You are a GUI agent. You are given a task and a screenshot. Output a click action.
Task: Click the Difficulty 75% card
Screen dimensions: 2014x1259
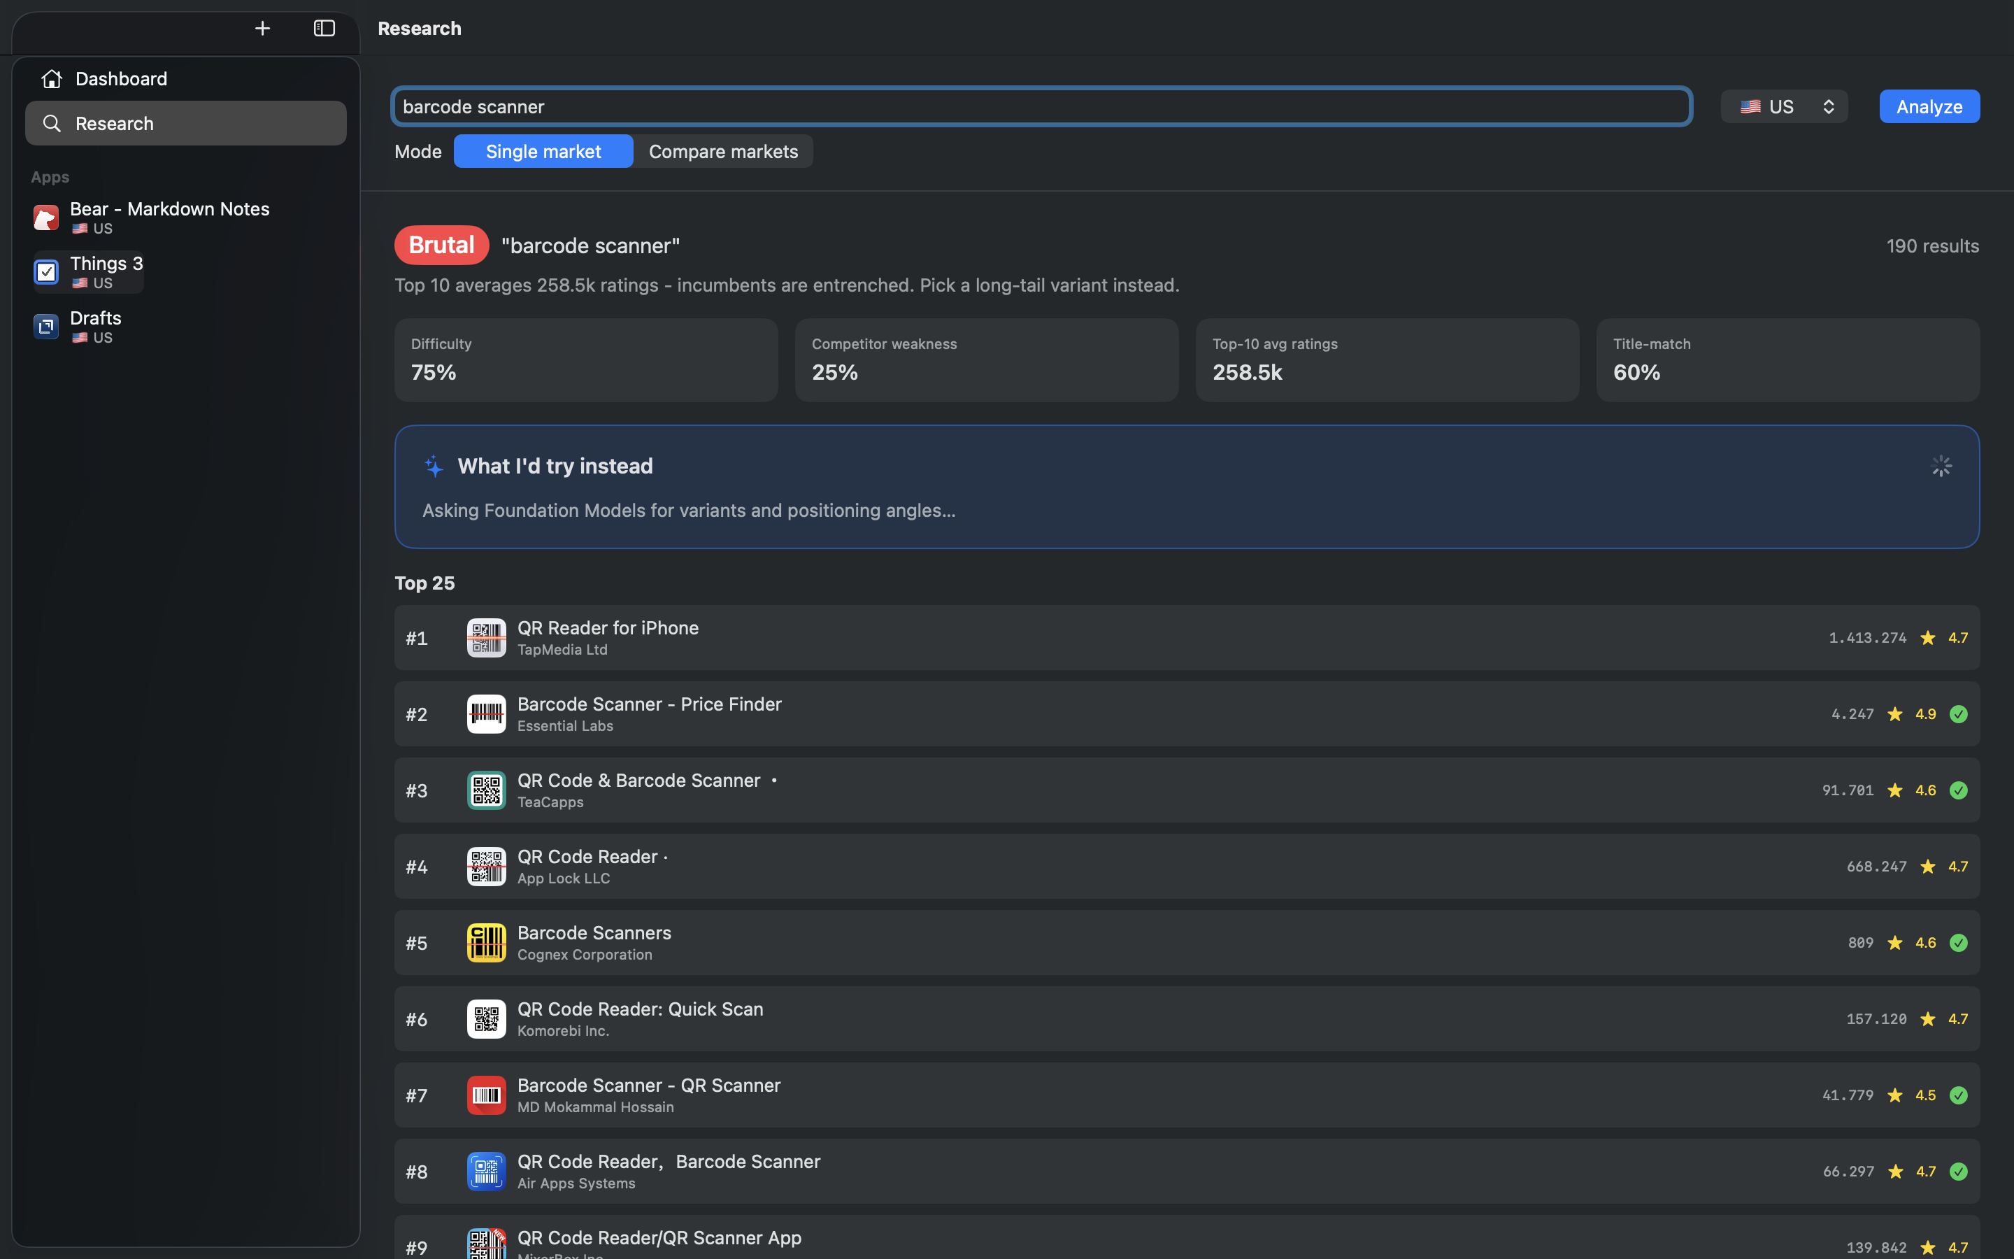tap(586, 360)
